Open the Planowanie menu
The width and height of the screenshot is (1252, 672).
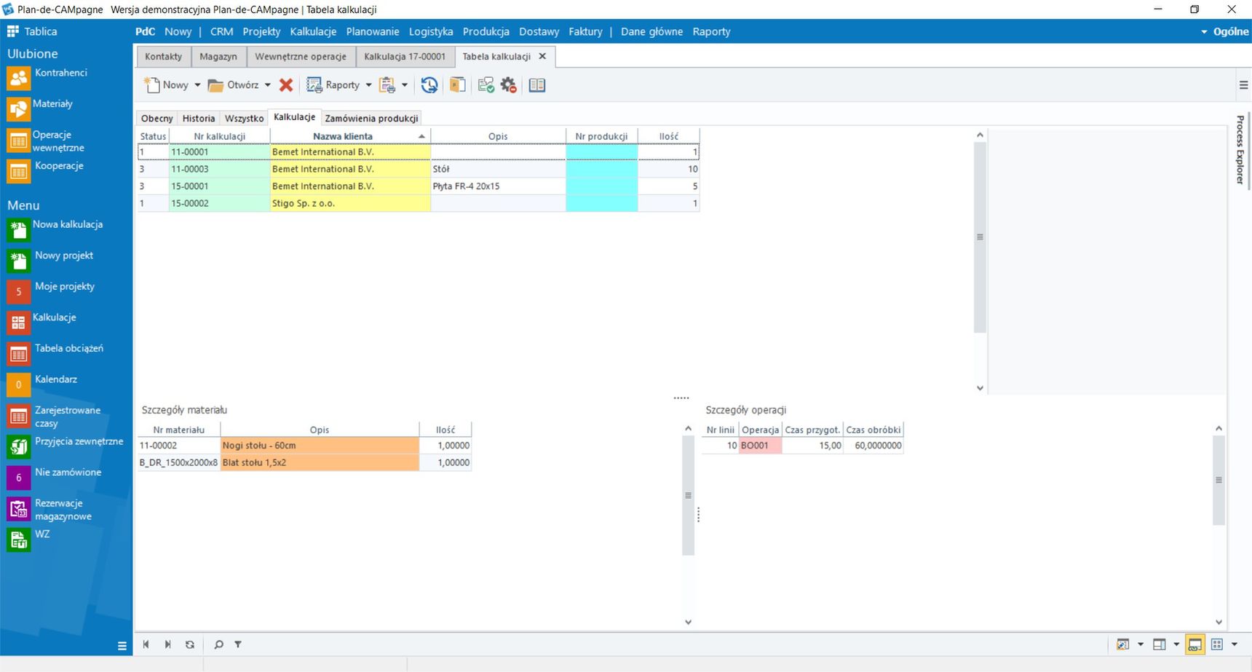[373, 31]
